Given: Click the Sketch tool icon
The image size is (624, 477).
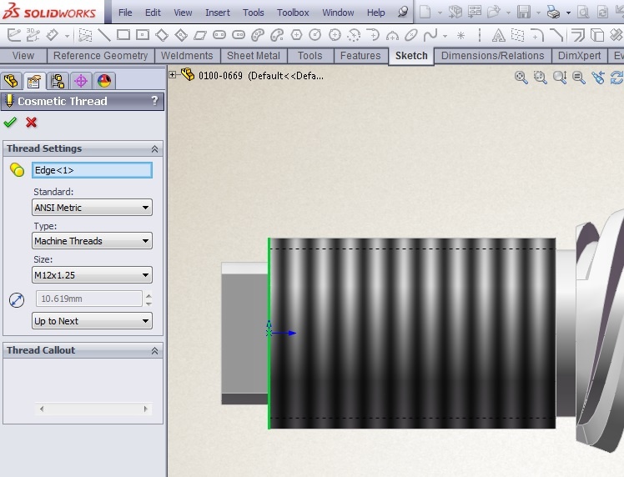Looking at the screenshot, I should click(x=14, y=35).
